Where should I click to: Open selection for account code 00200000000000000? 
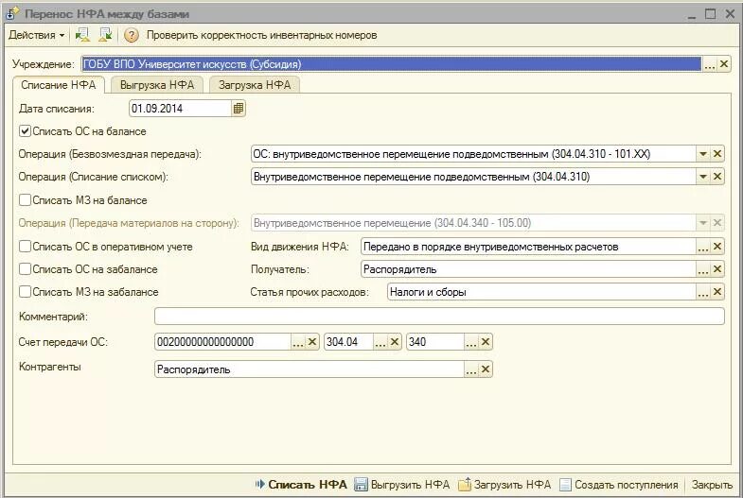(x=297, y=342)
